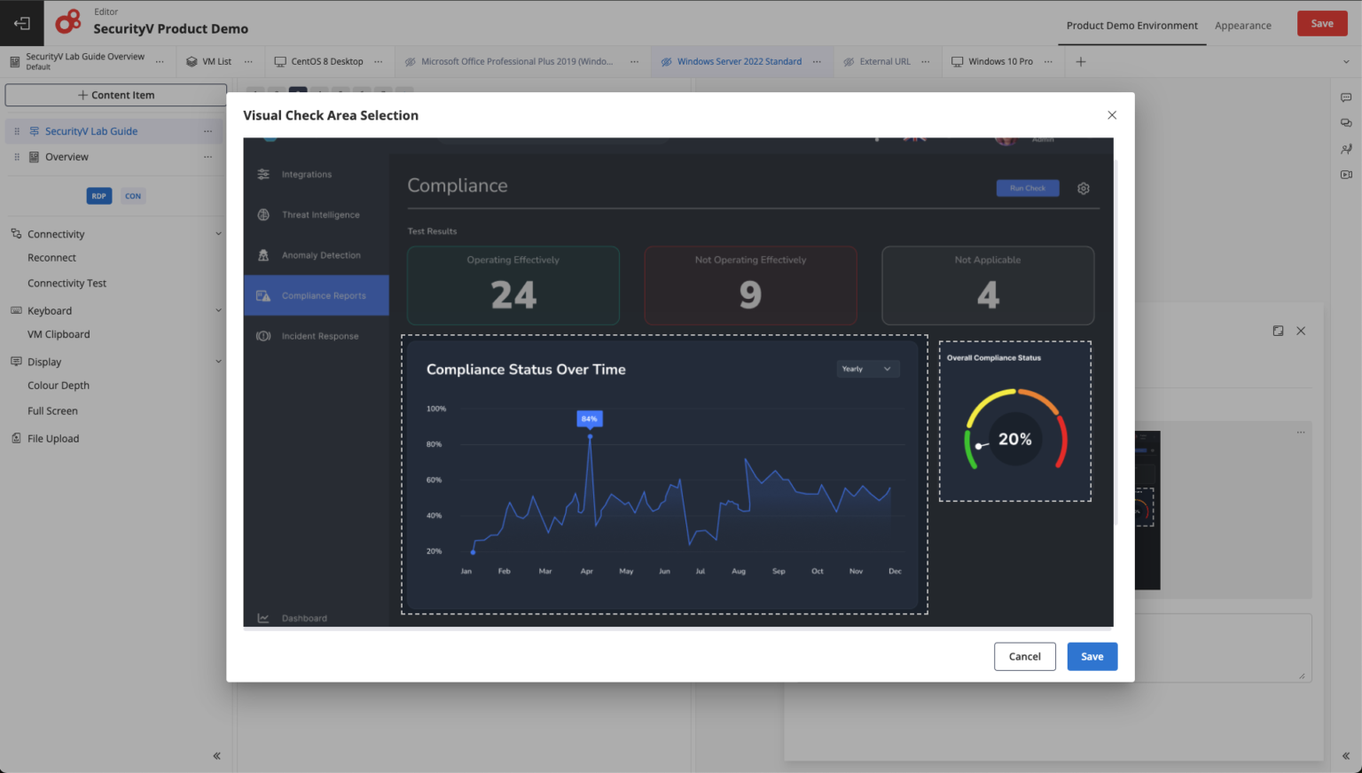The height and width of the screenshot is (773, 1362).
Task: Collapse the left sidebar with the double-chevron icon
Action: click(216, 756)
